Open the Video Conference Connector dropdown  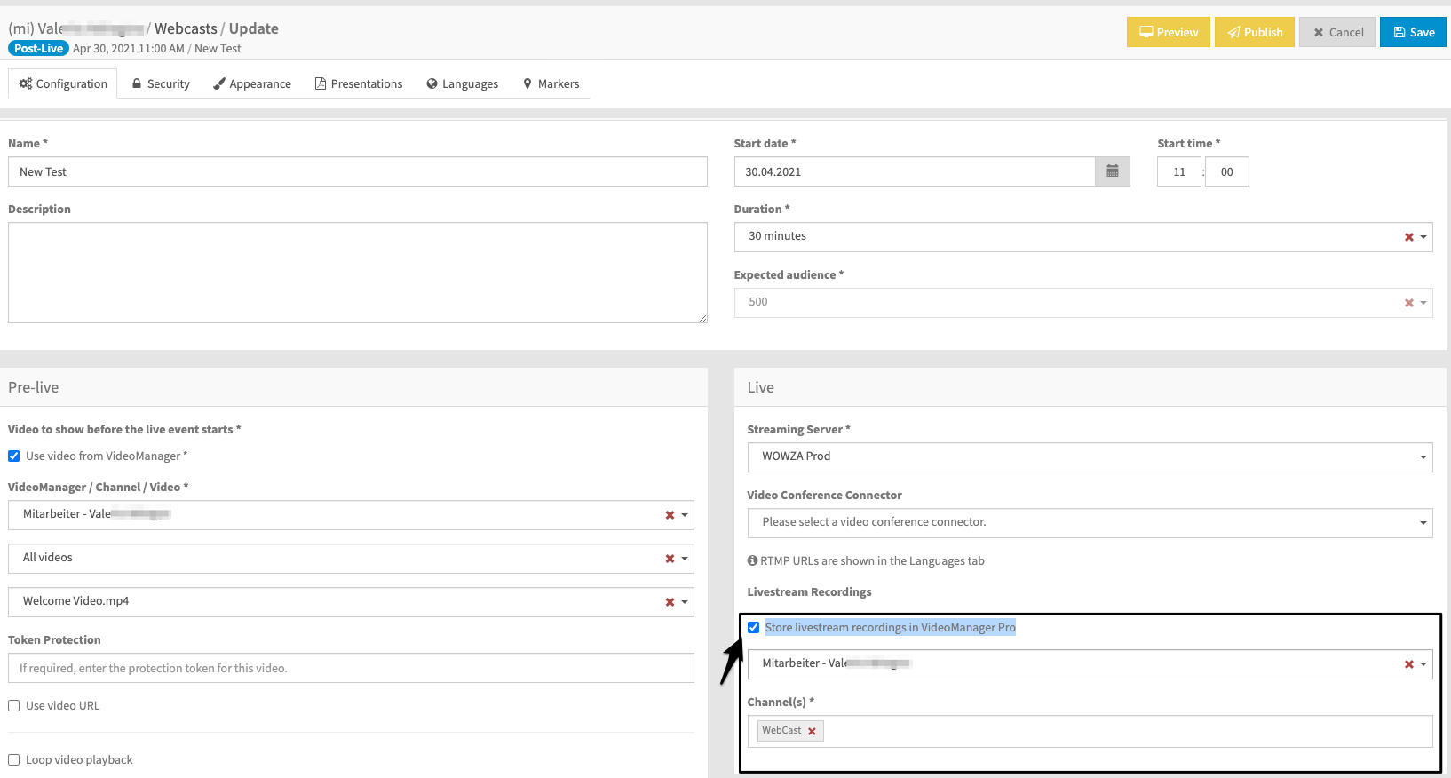[x=1090, y=523]
